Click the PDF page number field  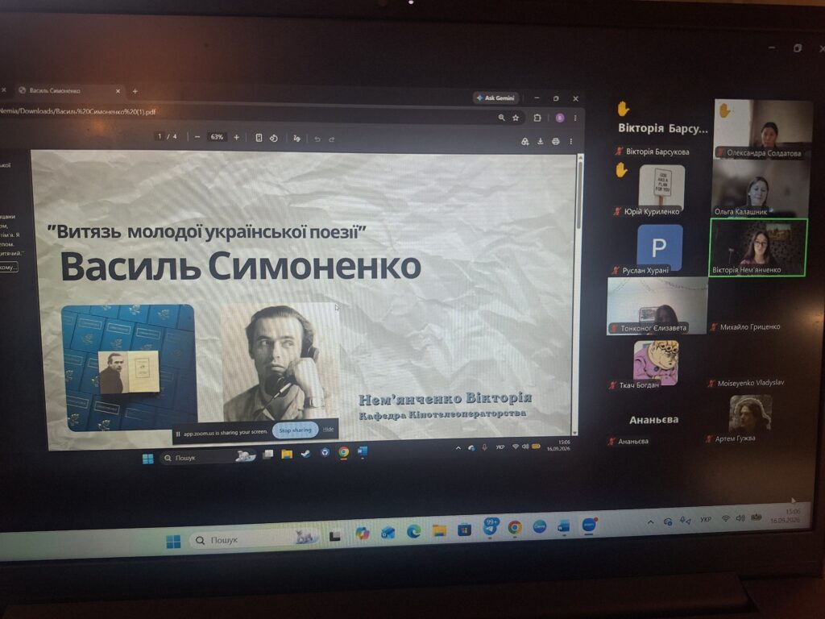(160, 136)
